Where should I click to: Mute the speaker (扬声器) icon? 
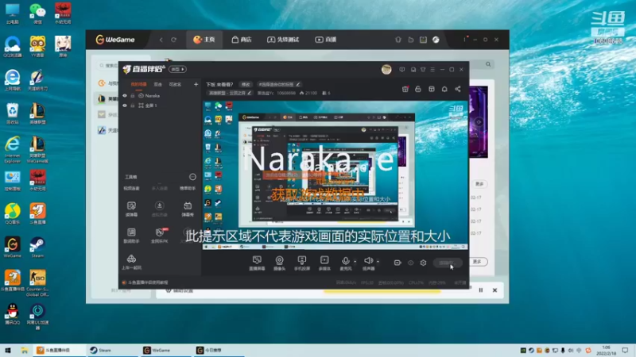click(368, 261)
